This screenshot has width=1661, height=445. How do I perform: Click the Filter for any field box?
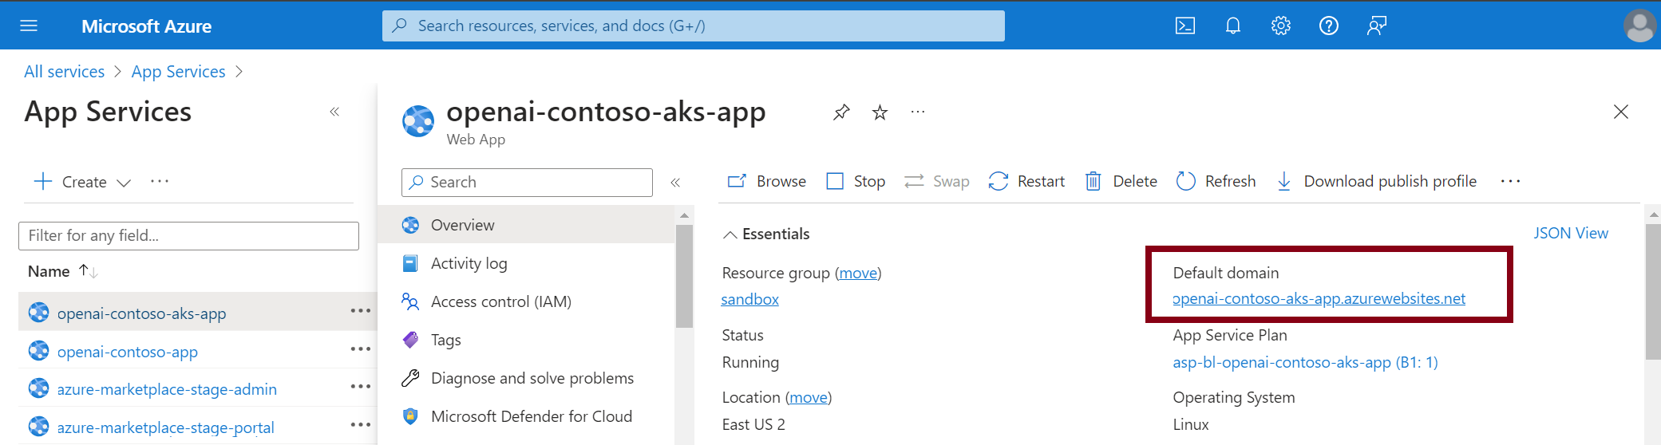(x=188, y=236)
